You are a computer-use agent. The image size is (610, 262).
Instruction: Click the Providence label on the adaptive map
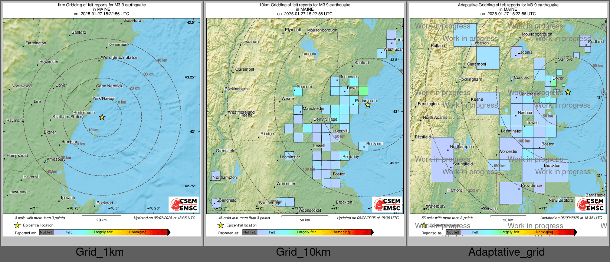531,185
